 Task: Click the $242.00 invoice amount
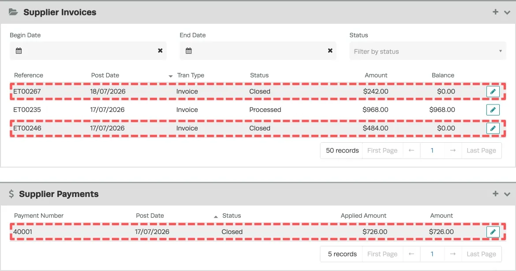[375, 91]
